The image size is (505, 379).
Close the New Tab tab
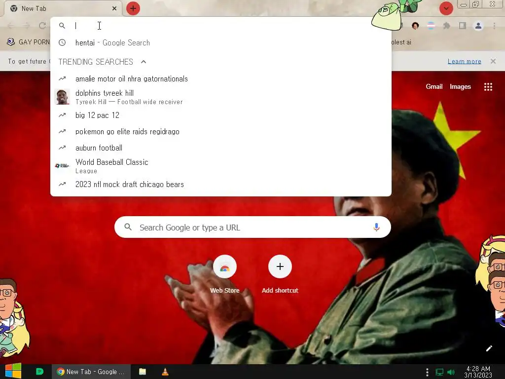pos(114,8)
